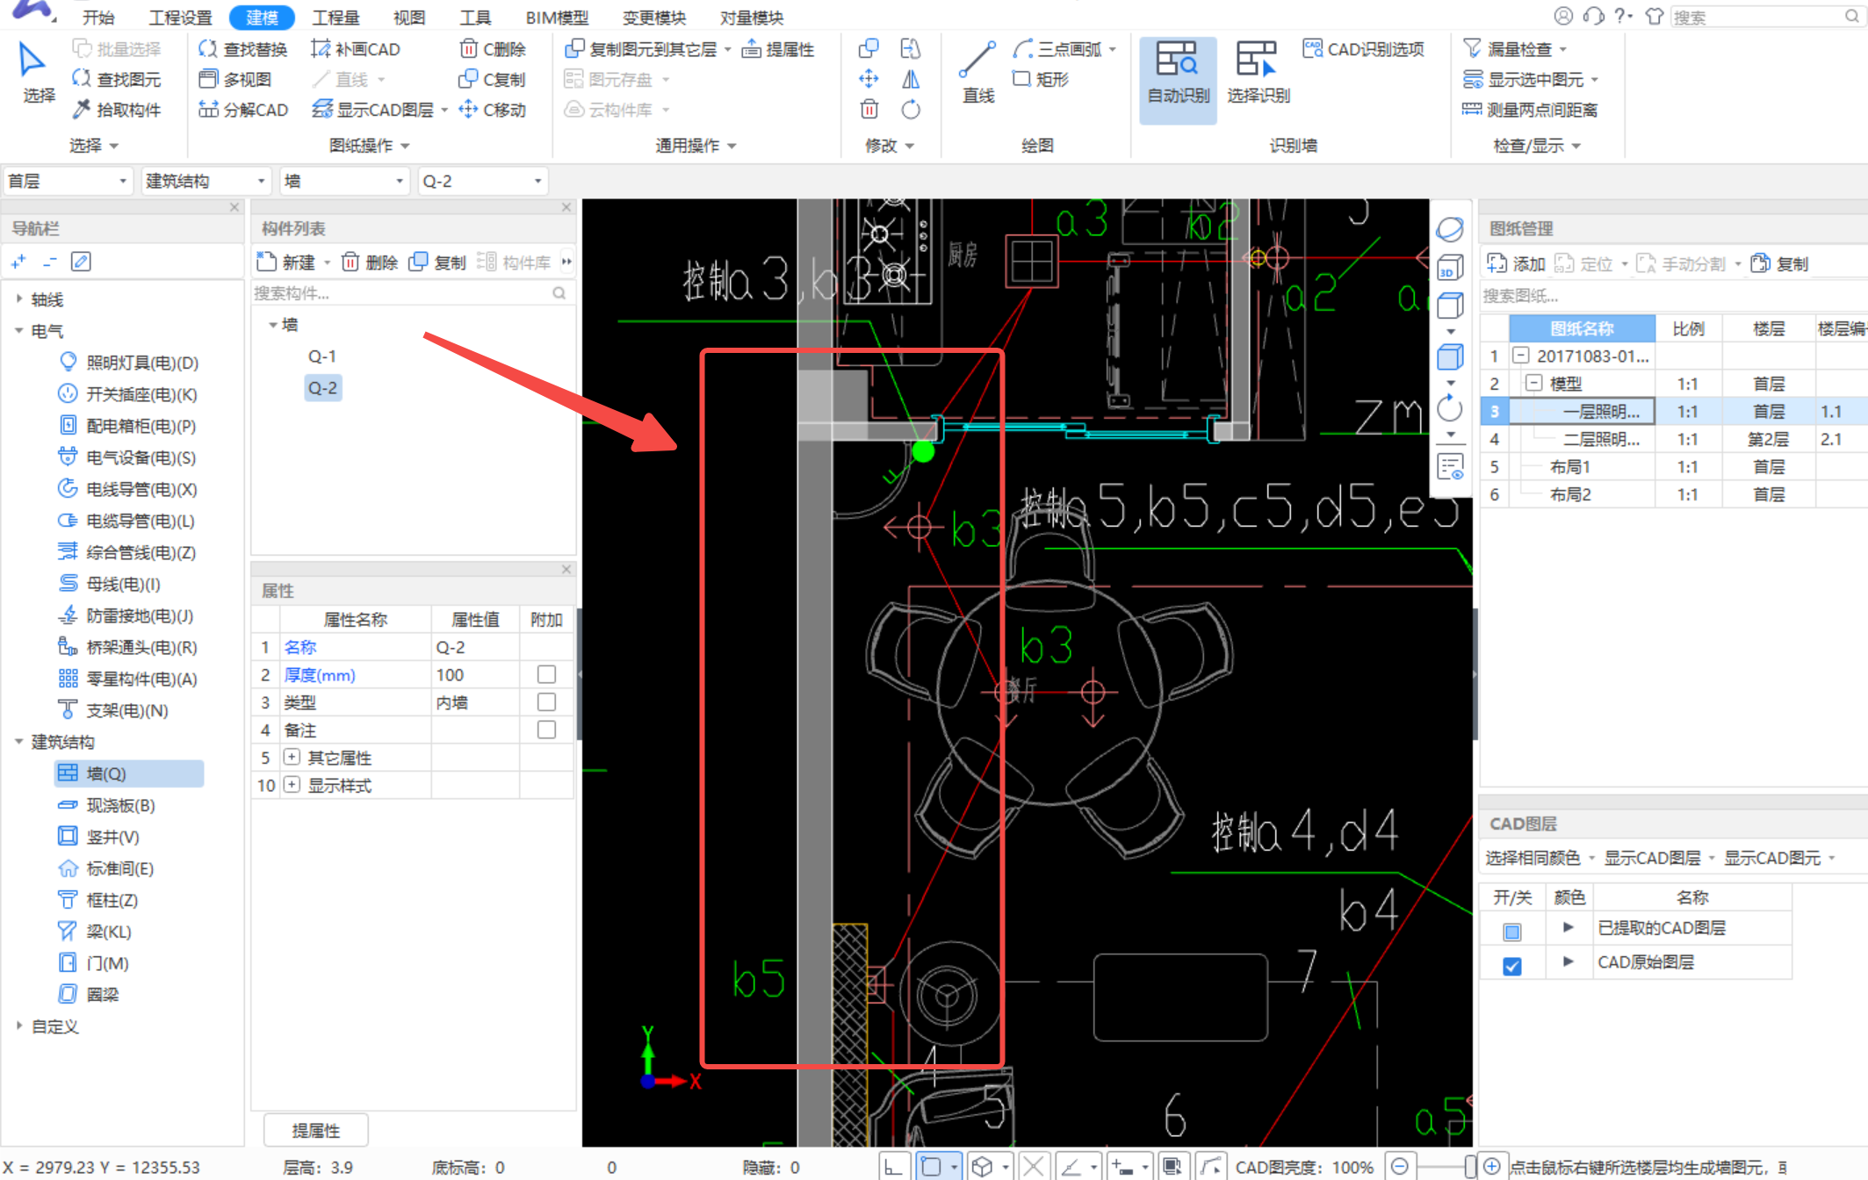
Task: Click 删除 in component list toolbar
Action: (x=370, y=262)
